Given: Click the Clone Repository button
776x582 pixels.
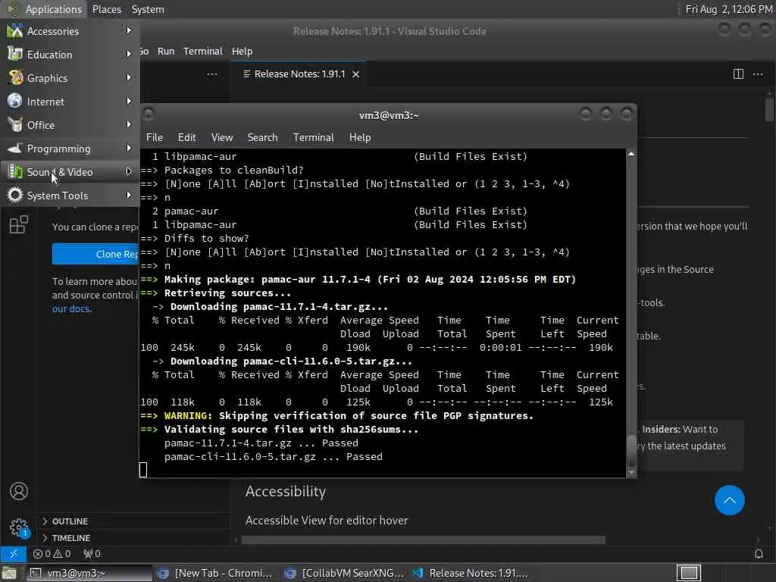Looking at the screenshot, I should pos(95,254).
